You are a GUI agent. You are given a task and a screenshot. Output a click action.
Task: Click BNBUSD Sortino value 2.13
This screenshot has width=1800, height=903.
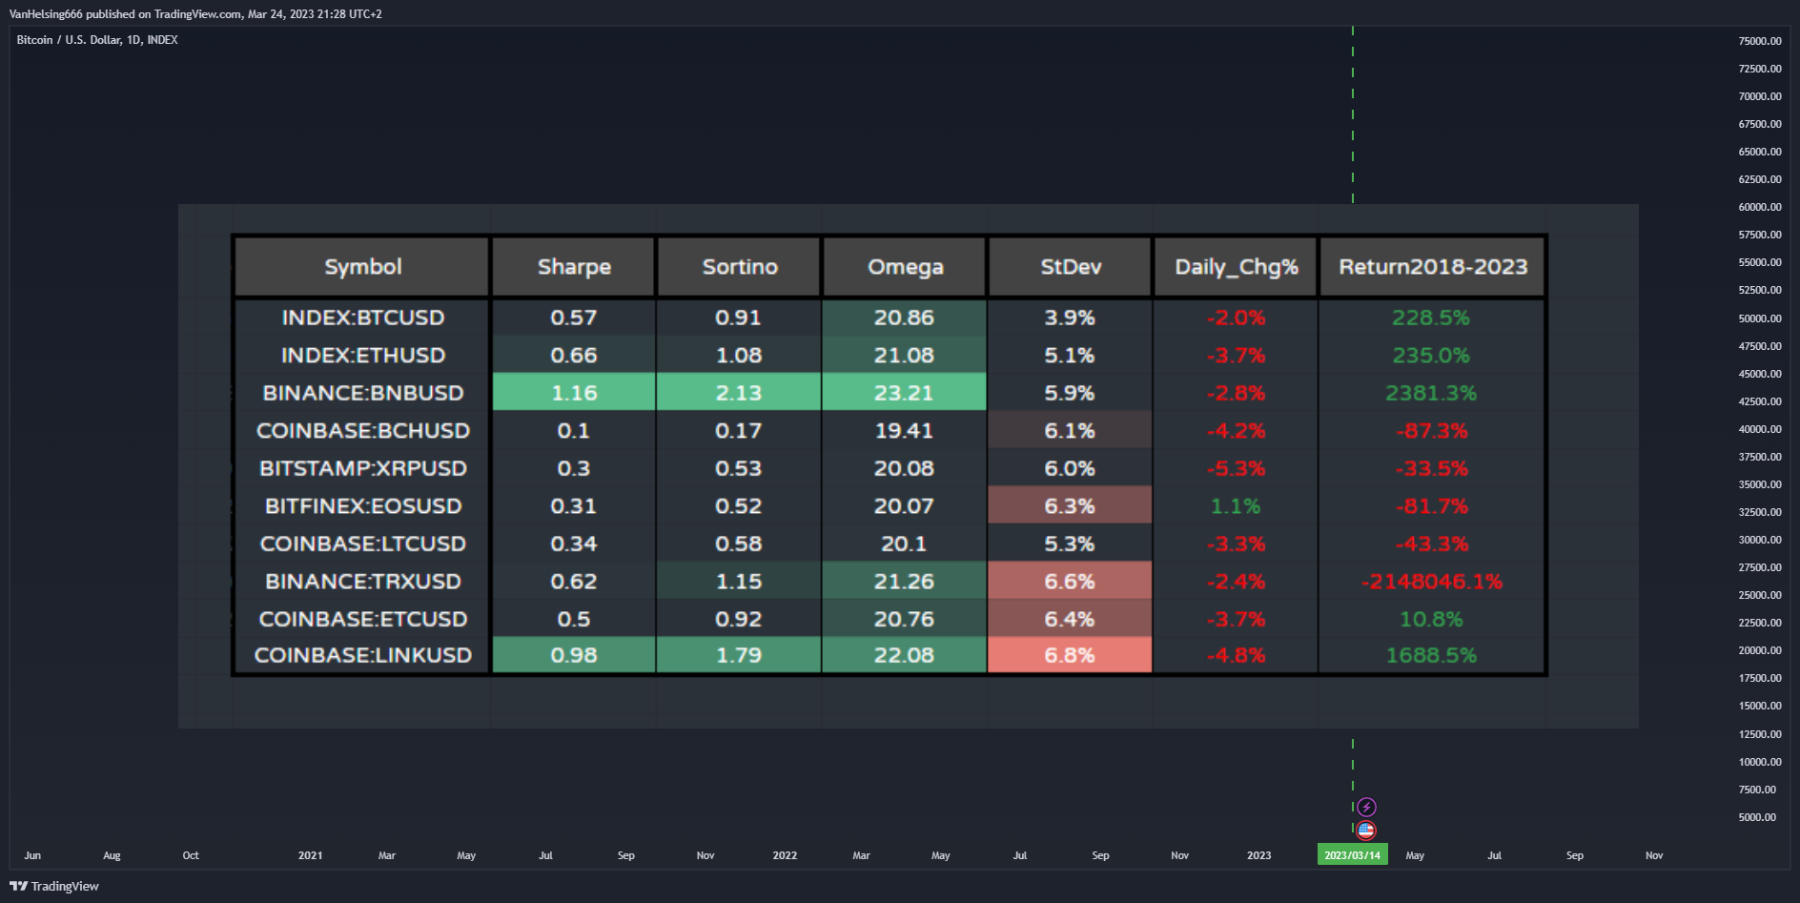[739, 393]
